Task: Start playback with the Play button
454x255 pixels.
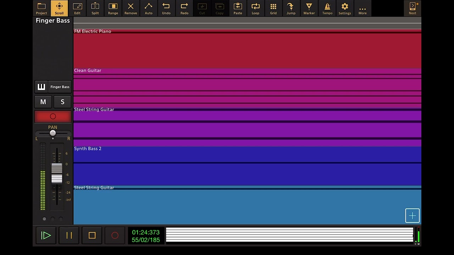Action: point(46,236)
